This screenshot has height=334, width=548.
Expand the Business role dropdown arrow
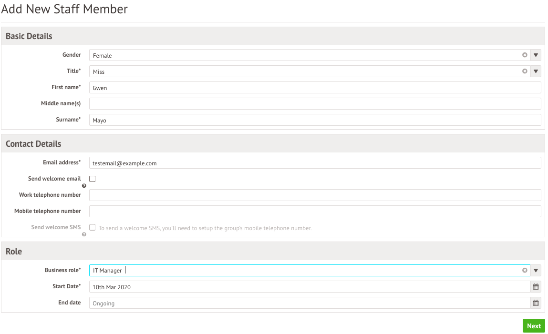point(536,271)
